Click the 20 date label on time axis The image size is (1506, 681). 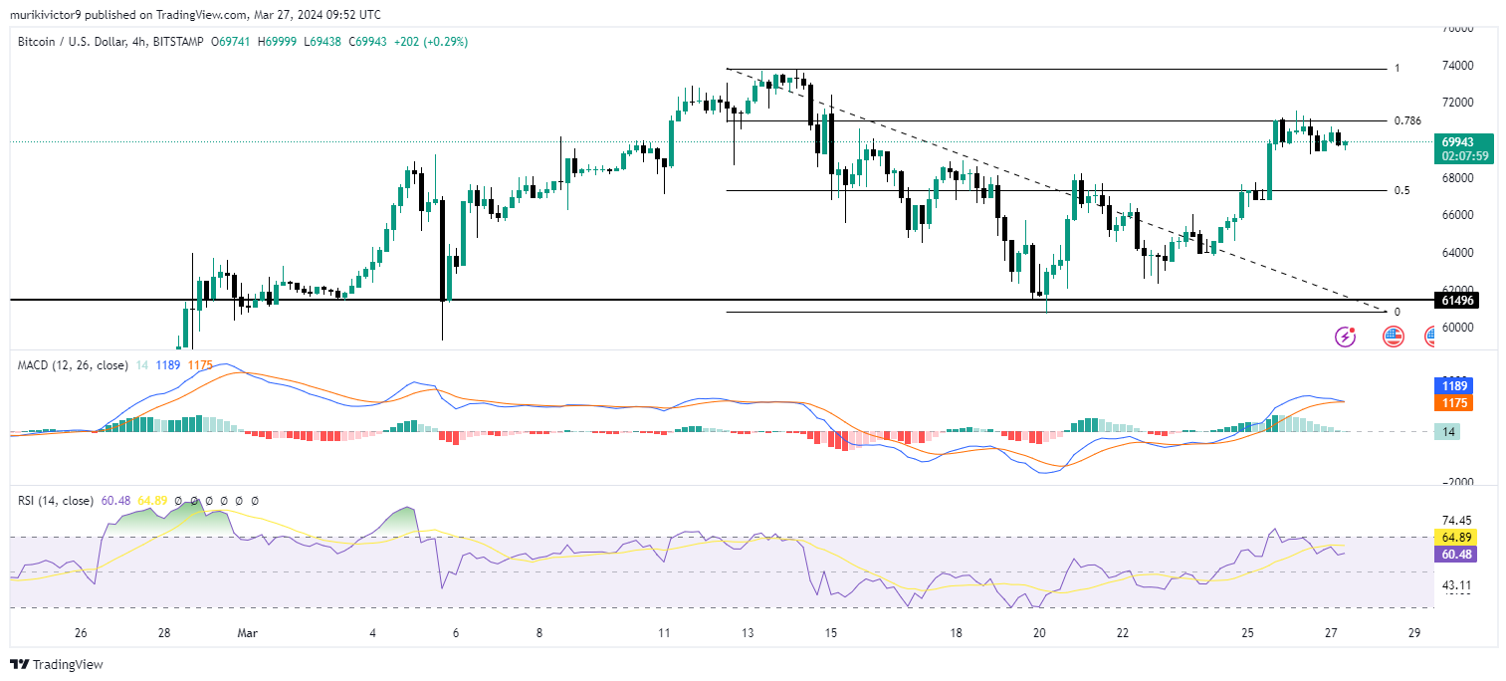click(x=1039, y=632)
